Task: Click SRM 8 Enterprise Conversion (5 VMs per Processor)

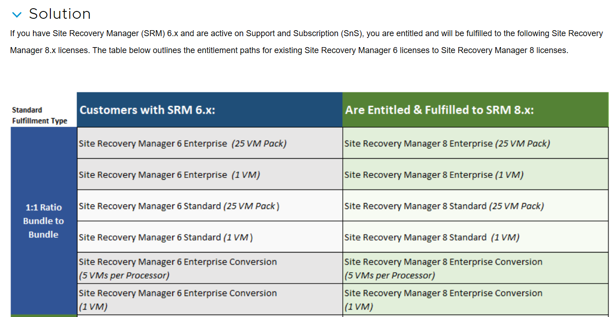Action: tap(476, 268)
